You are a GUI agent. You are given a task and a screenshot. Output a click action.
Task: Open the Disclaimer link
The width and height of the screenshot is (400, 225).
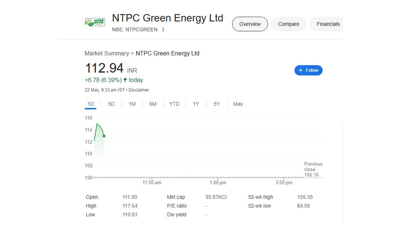[139, 90]
